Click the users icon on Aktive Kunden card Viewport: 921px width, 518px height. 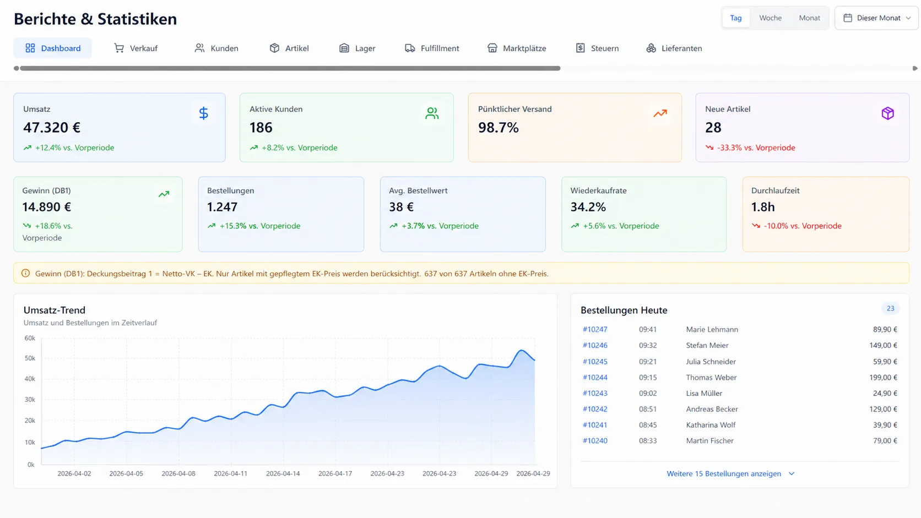click(x=432, y=113)
